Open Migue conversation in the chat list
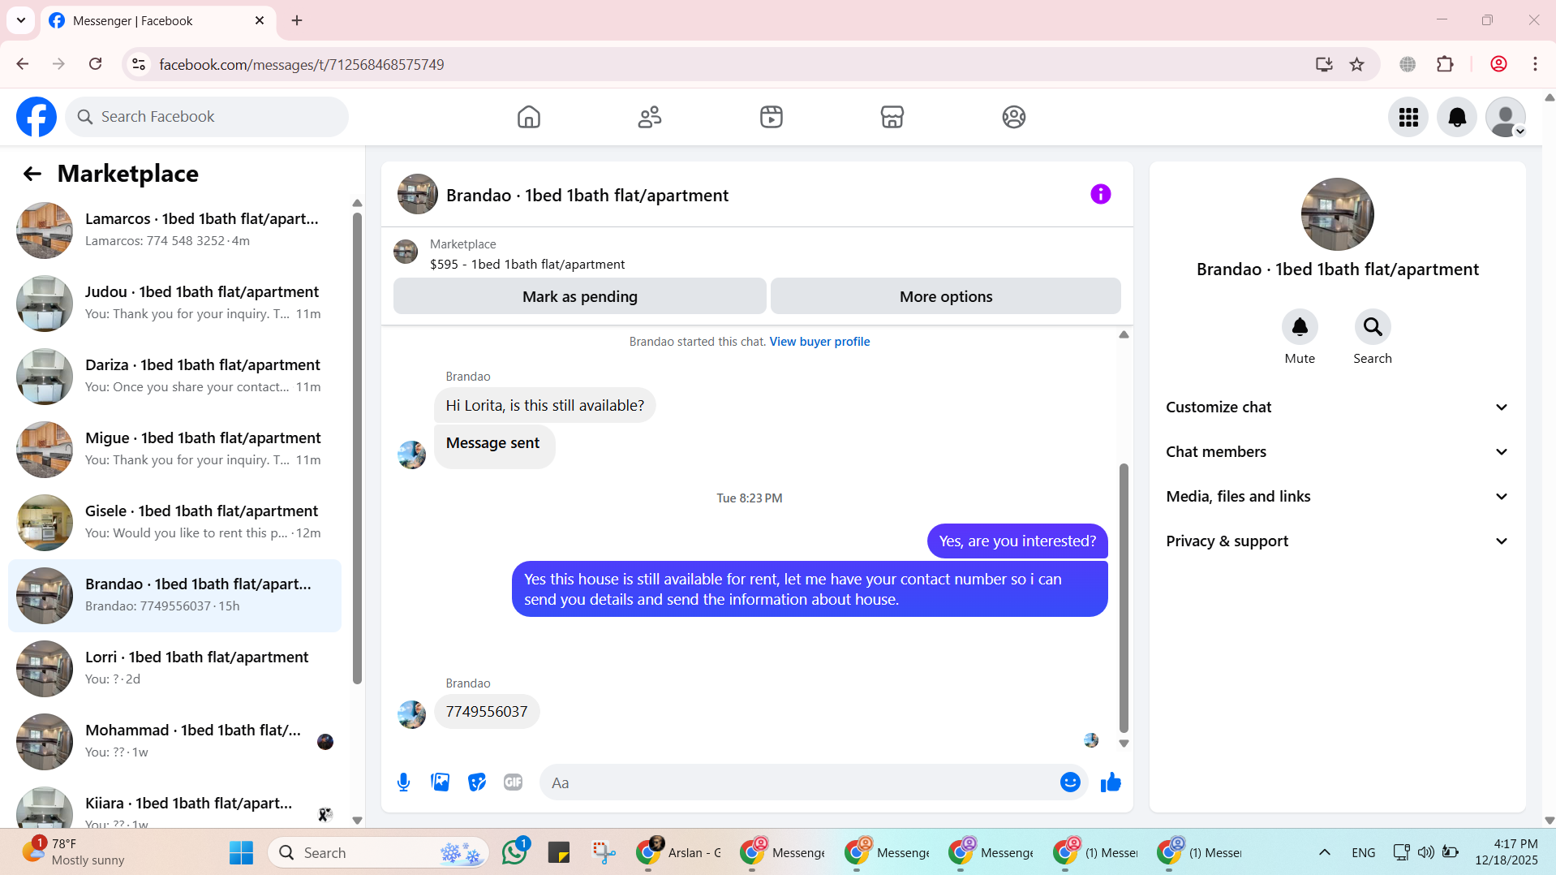 point(174,449)
